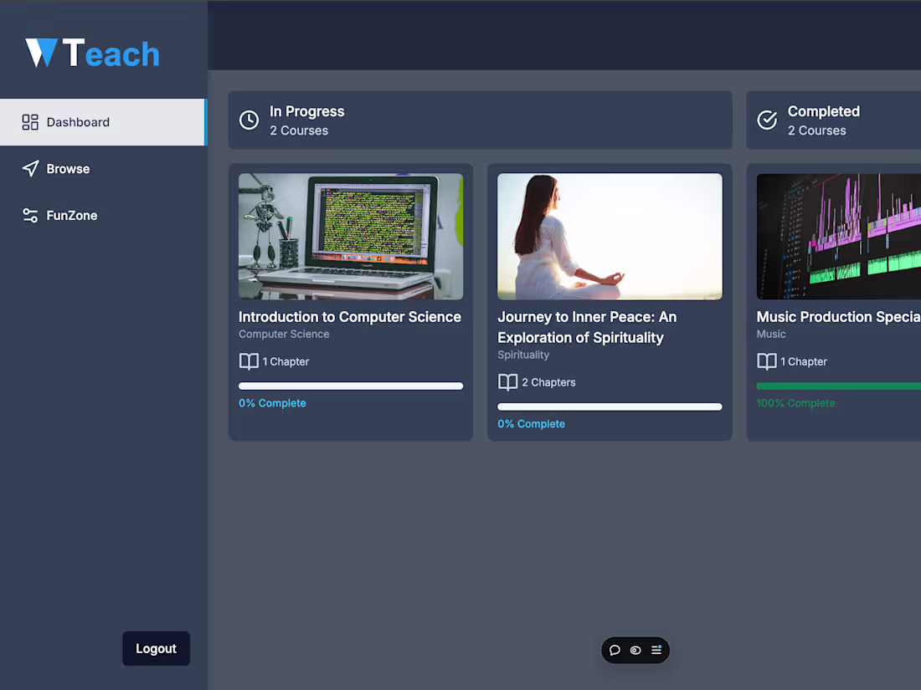Click the 0% Complete progress bar on Computer Science
Screen dimensions: 921x690
point(350,386)
